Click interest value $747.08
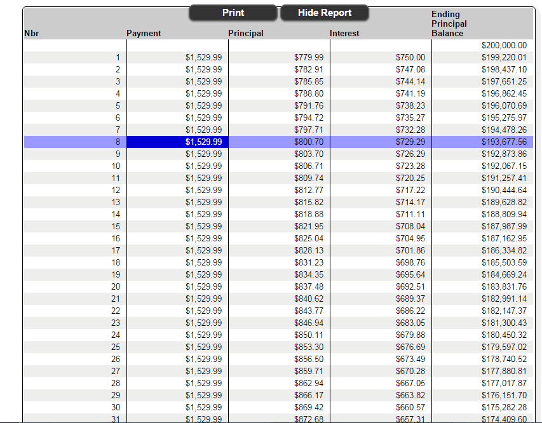Screen dimensions: 542x423 (410, 69)
